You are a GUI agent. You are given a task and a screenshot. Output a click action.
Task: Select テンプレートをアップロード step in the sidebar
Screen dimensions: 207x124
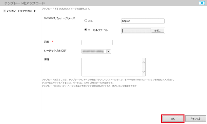(x=21, y=11)
